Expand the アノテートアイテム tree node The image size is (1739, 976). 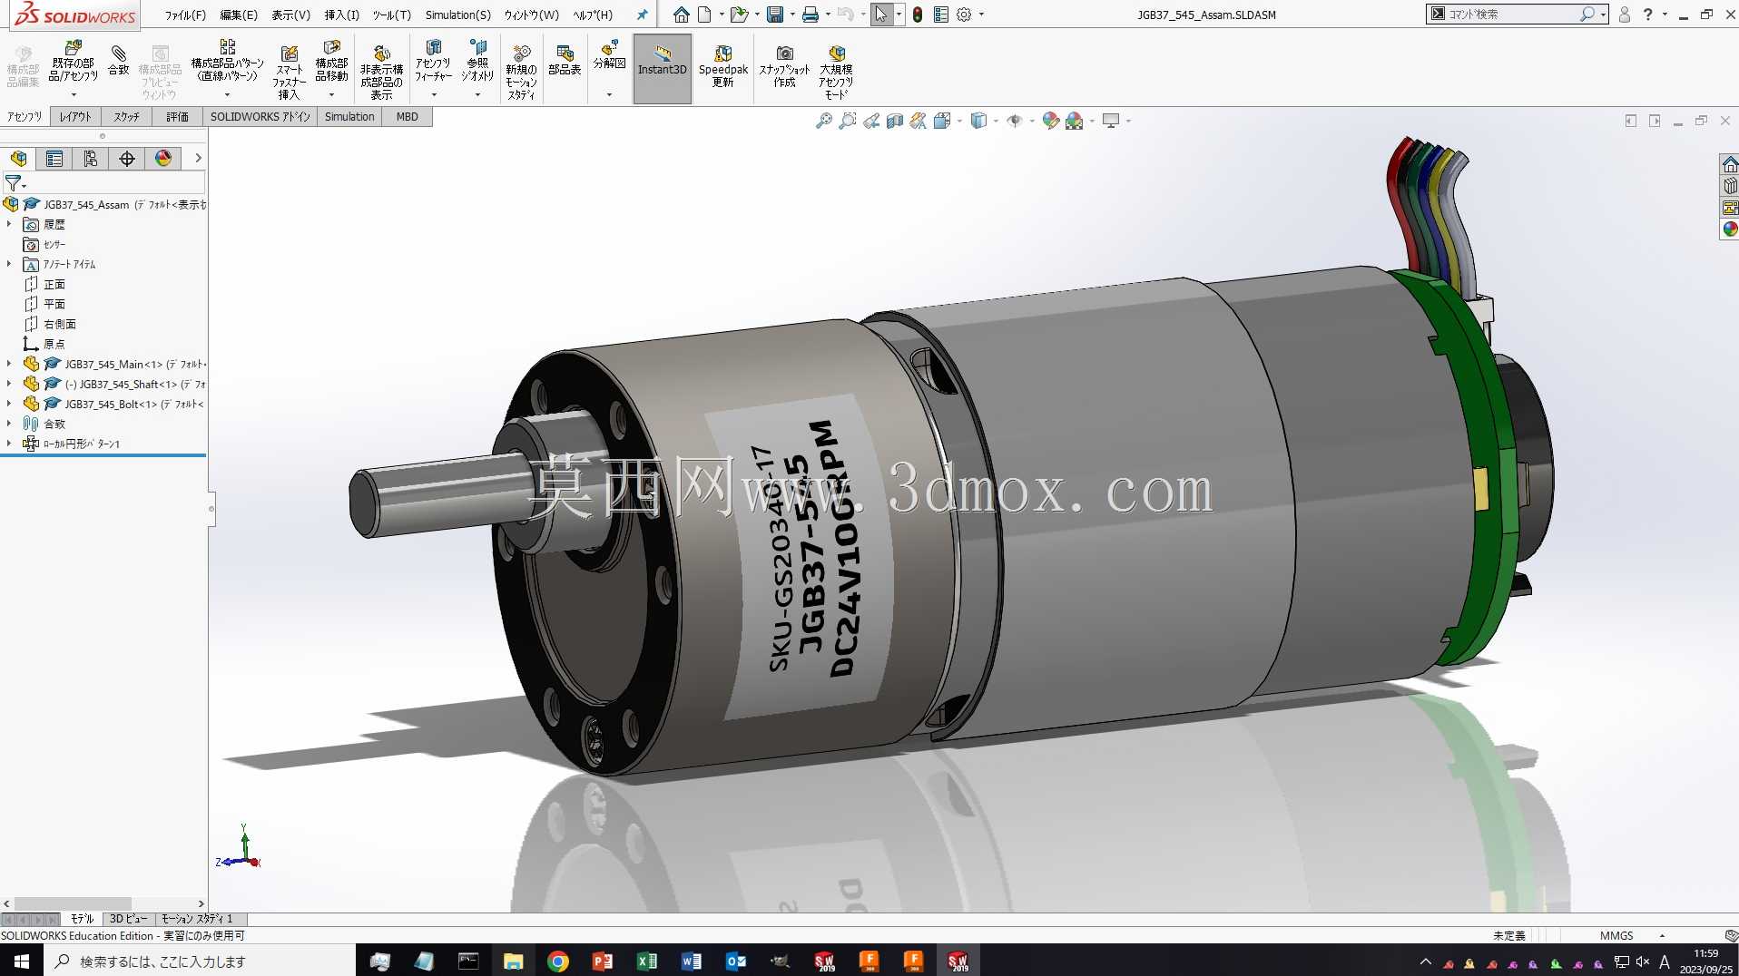click(x=9, y=264)
